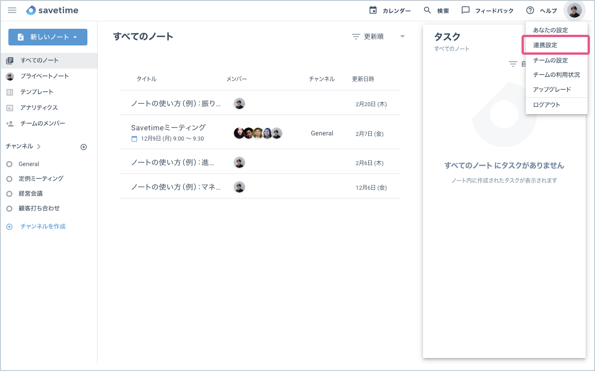Click the date 12月6日 (金)

pos(371,188)
